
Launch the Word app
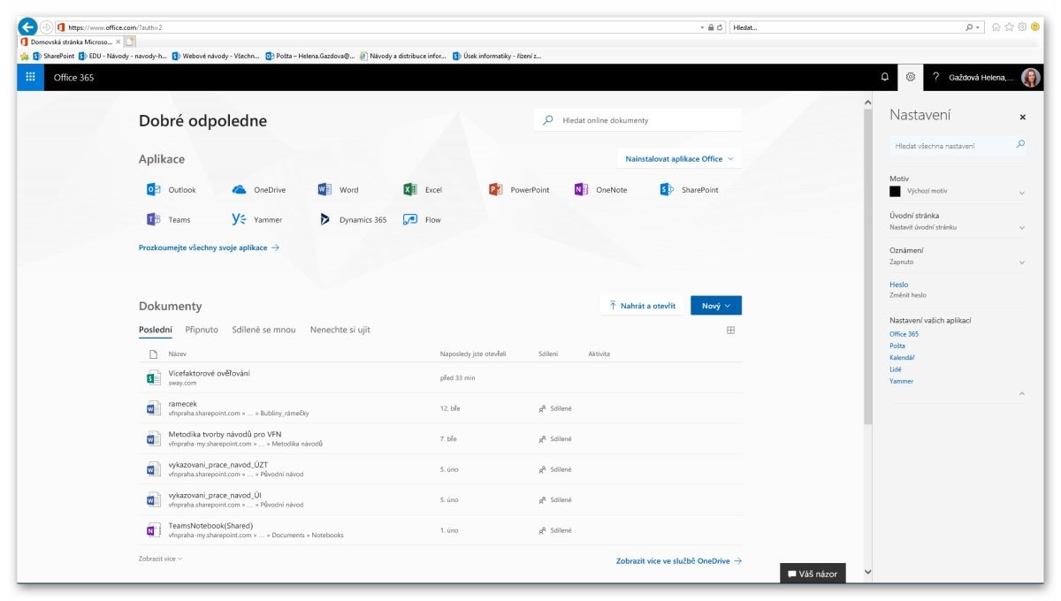[338, 190]
